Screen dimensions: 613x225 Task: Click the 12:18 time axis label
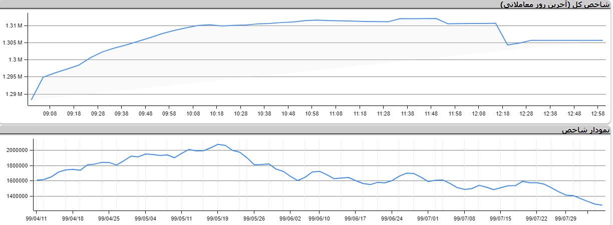point(502,114)
